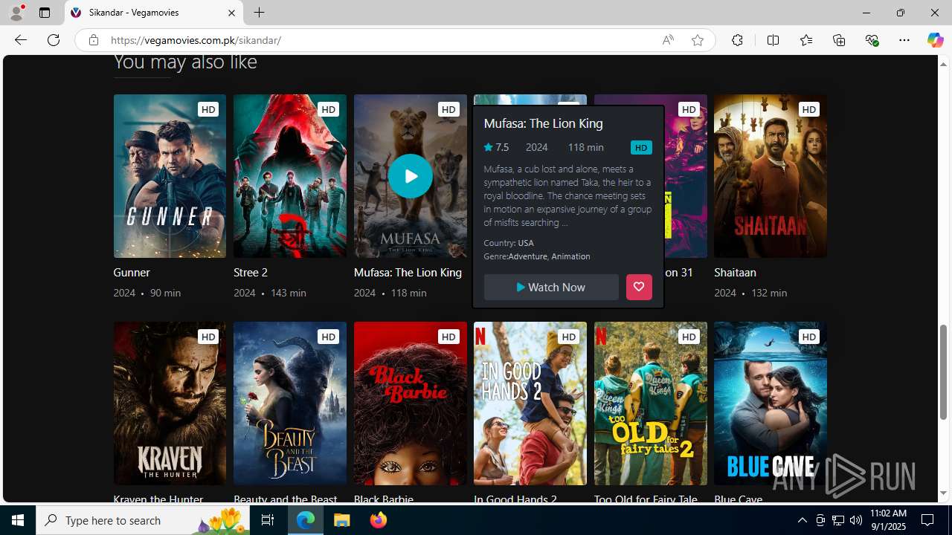Open Task View on taskbar

click(268, 520)
